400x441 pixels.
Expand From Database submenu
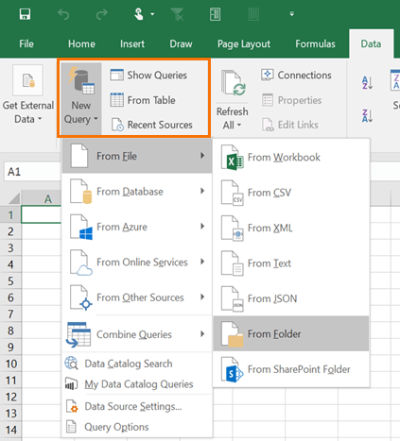coord(137,192)
